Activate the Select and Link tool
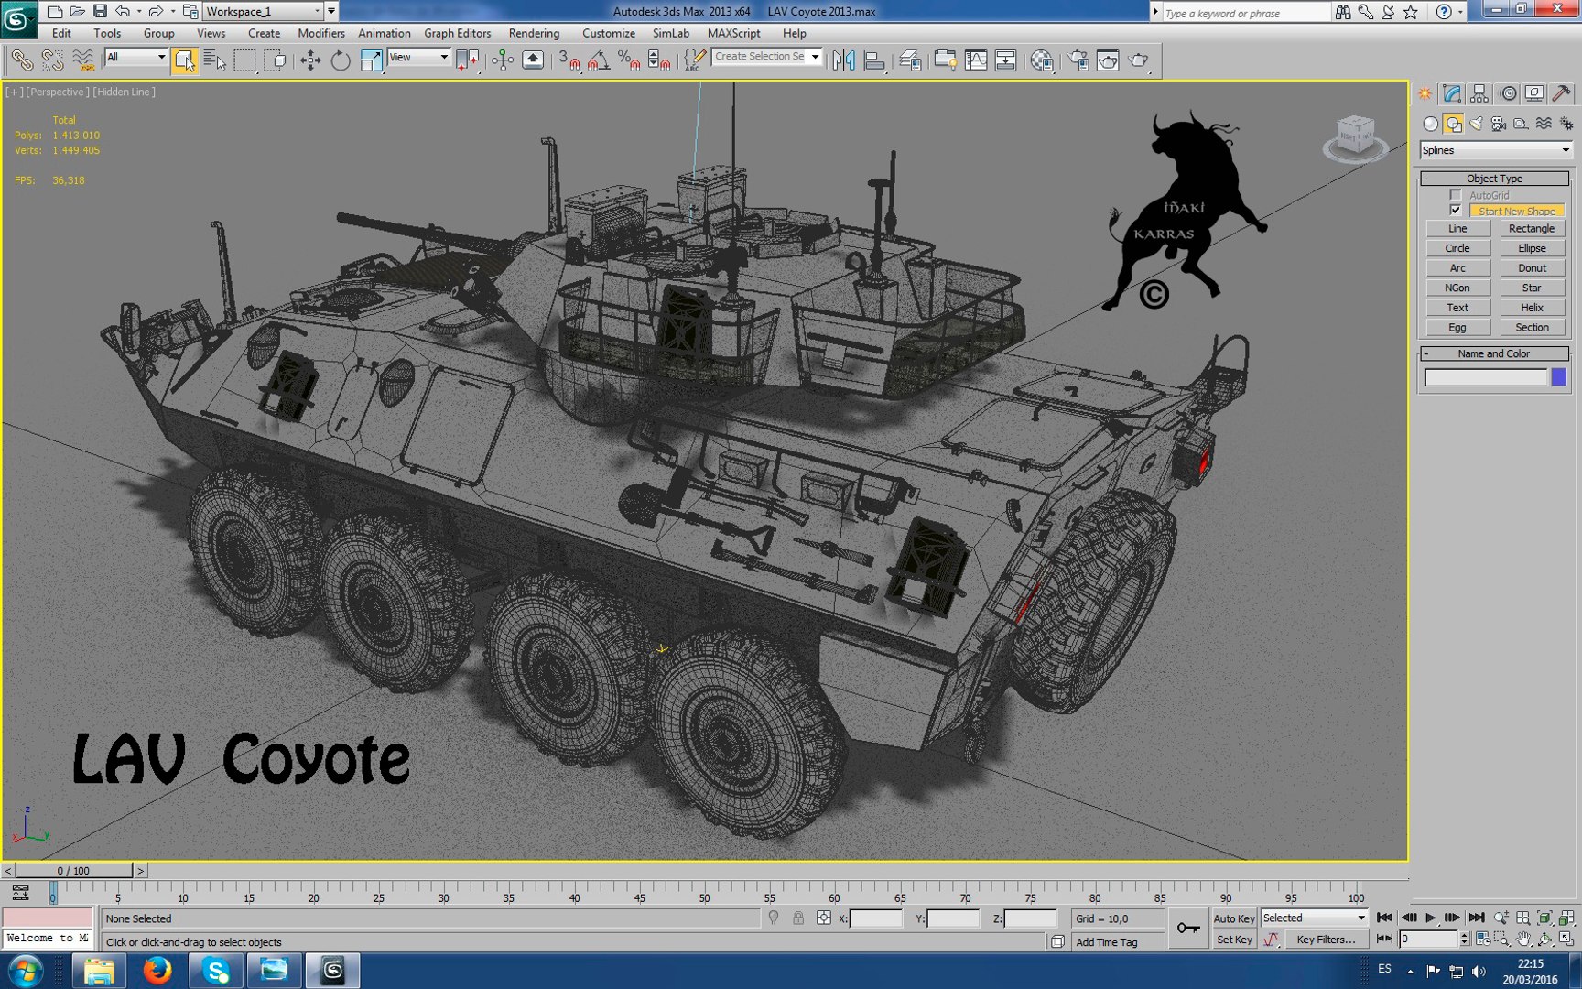This screenshot has width=1582, height=989. pyautogui.click(x=22, y=61)
